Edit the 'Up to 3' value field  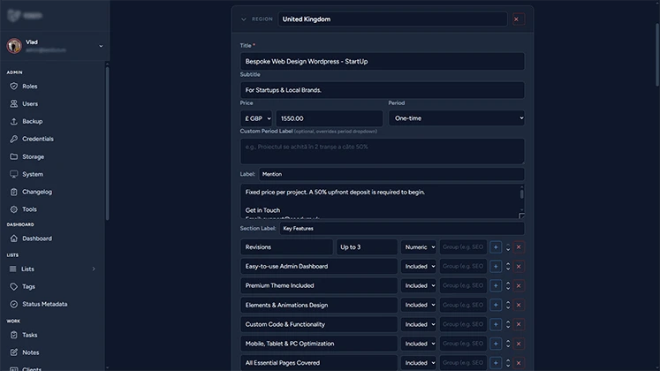367,247
